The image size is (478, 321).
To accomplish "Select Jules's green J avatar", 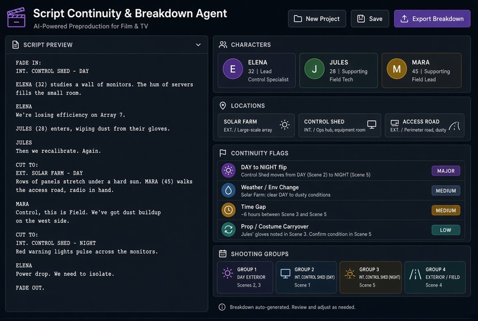I will tap(314, 69).
